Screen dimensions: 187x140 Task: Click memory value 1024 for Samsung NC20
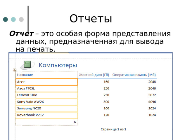coord(152,108)
